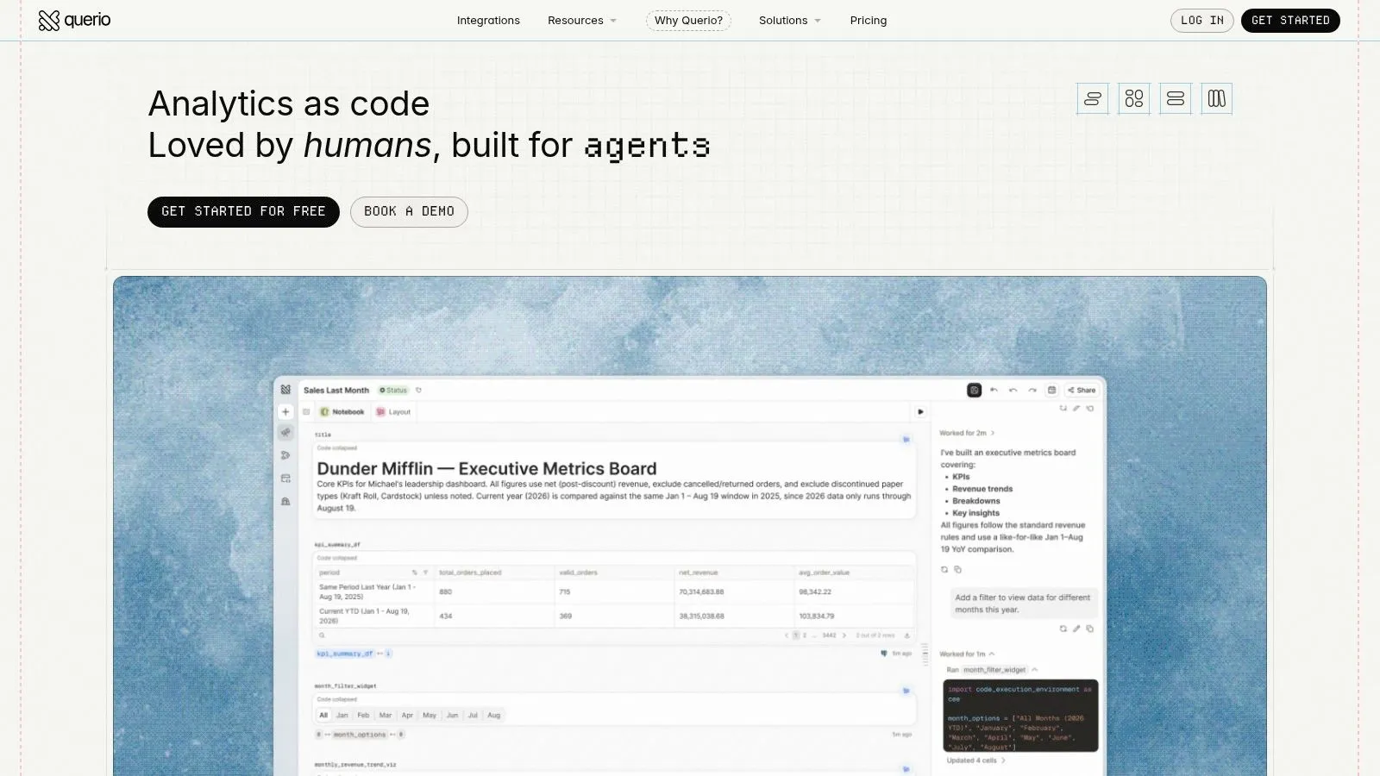The width and height of the screenshot is (1380, 776).
Task: Select the Aug month filter option
Action: pyautogui.click(x=493, y=715)
